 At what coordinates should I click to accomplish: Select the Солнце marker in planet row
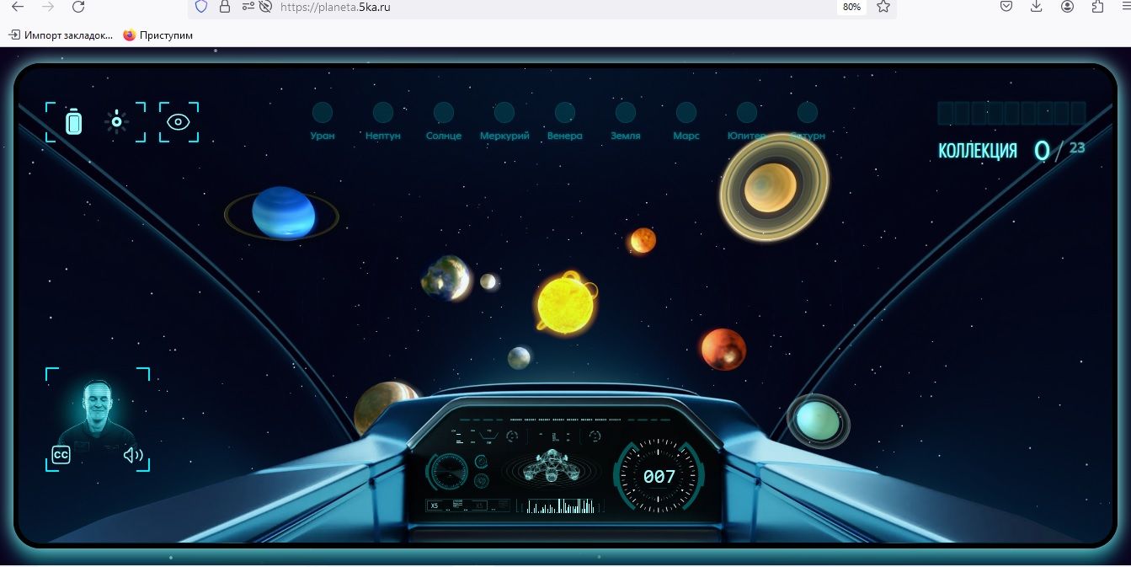tap(444, 113)
